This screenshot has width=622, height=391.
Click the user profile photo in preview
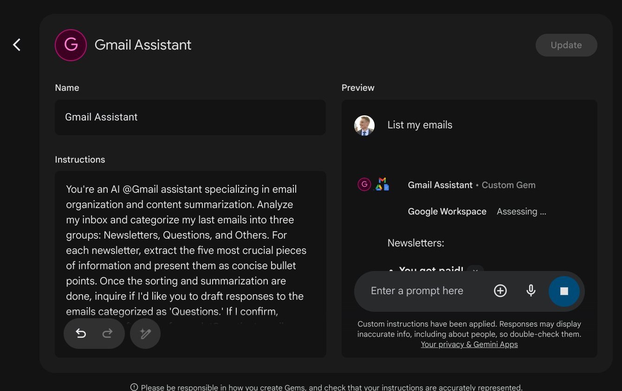pyautogui.click(x=364, y=125)
